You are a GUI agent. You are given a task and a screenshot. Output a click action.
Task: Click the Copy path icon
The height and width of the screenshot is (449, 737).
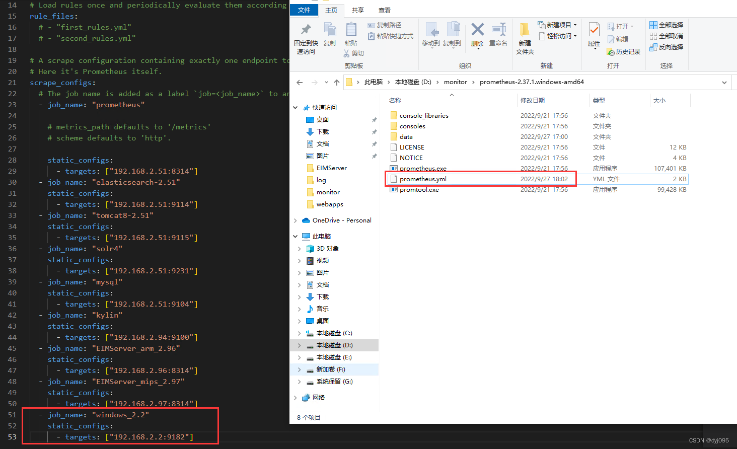[371, 25]
